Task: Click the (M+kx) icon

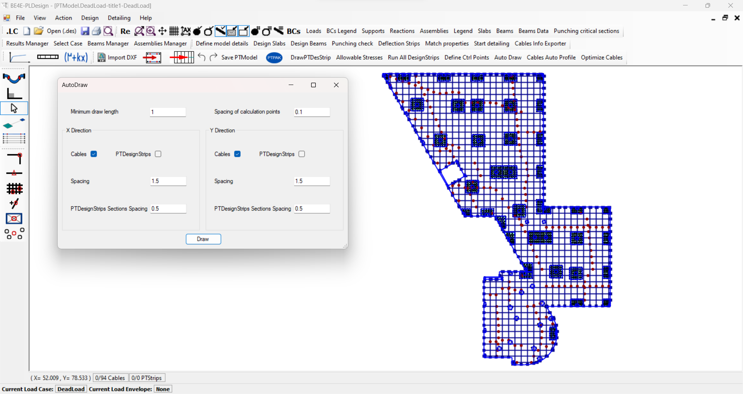Action: click(76, 58)
